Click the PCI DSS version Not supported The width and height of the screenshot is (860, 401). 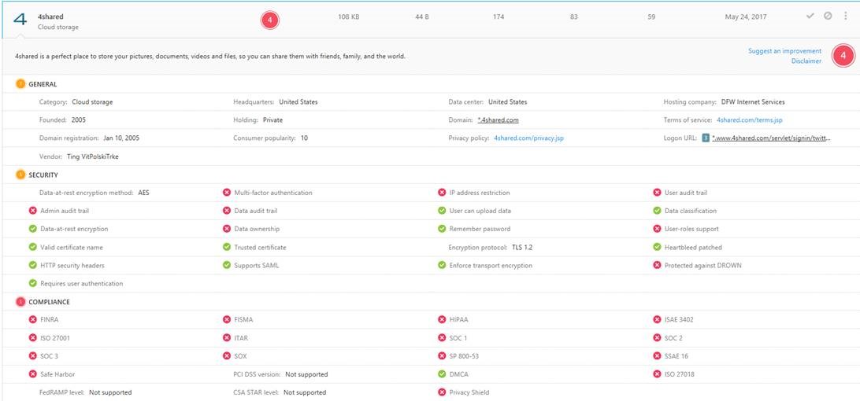(x=306, y=375)
